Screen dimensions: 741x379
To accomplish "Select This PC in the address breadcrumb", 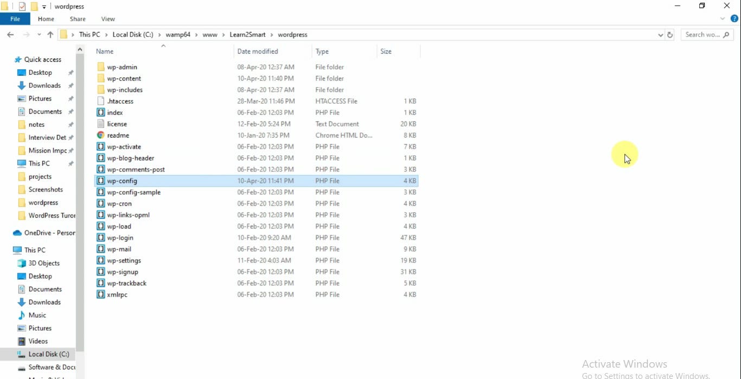I will [90, 35].
